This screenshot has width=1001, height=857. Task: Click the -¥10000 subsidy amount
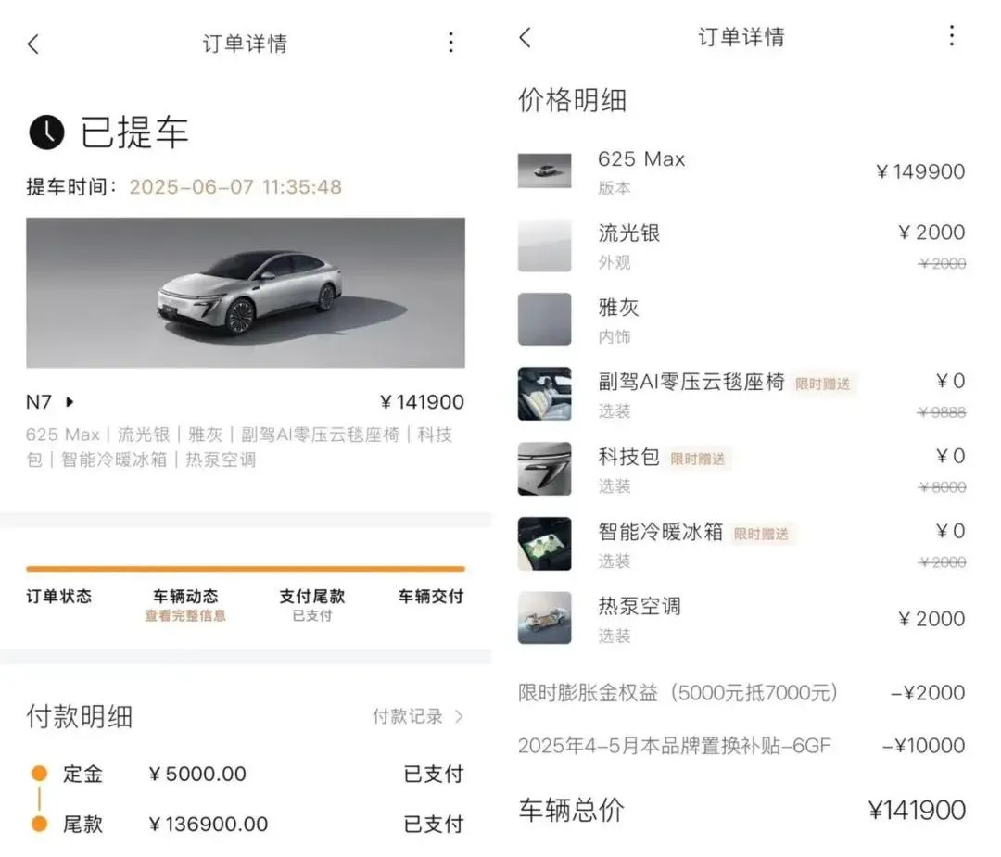pos(924,745)
